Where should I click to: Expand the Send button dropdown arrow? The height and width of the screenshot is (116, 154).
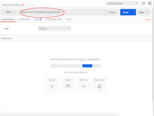(x=134, y=12)
